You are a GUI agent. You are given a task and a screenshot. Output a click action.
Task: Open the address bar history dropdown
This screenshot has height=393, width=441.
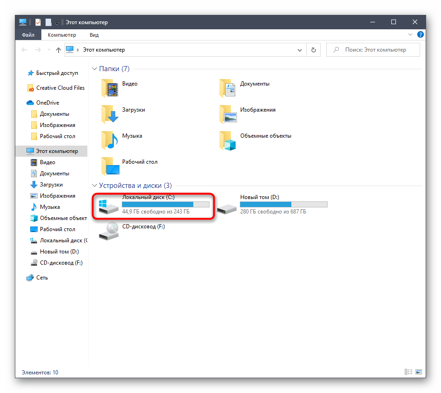(x=300, y=50)
